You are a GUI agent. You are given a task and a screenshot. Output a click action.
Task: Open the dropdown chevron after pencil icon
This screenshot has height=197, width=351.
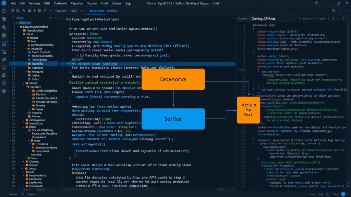point(50,11)
